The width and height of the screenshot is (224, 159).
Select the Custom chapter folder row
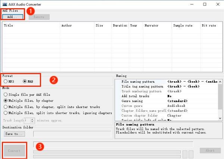coord(167,115)
